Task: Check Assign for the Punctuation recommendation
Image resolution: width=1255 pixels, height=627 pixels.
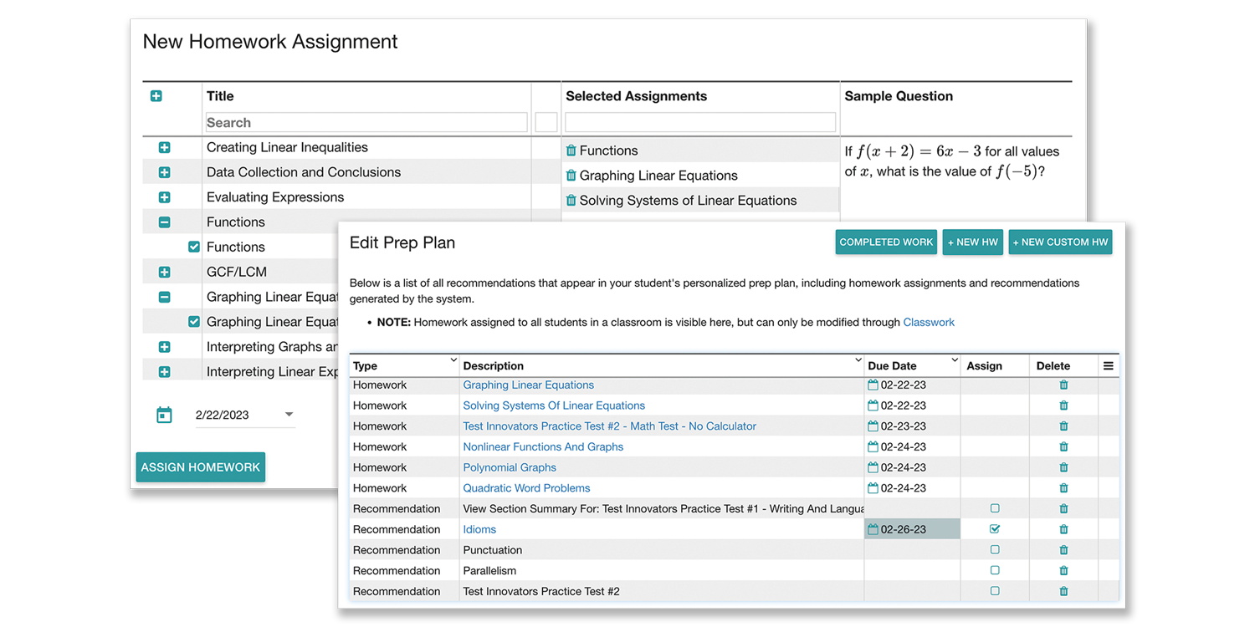Action: pyautogui.click(x=995, y=550)
